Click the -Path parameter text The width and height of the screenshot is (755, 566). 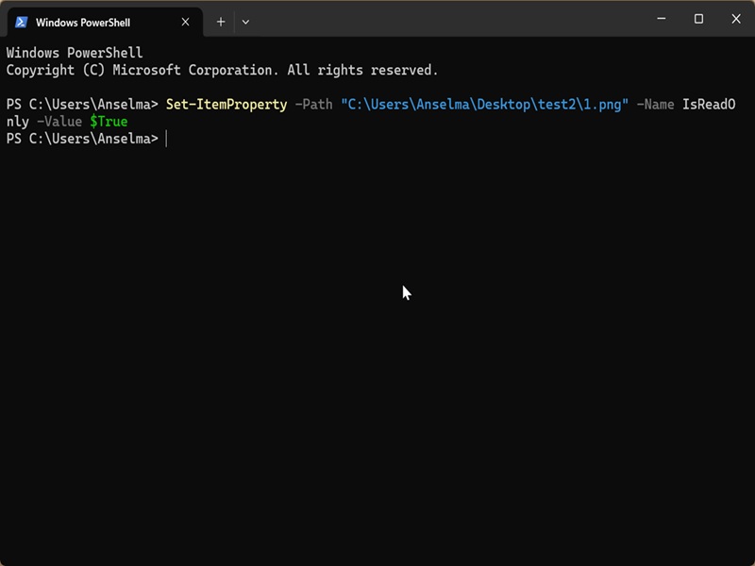click(x=313, y=105)
